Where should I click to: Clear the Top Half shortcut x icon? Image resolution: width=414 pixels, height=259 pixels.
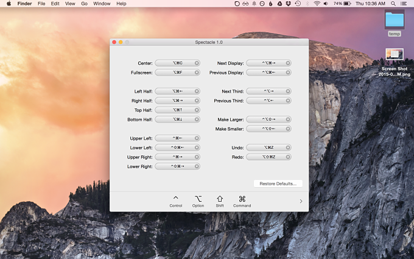click(197, 110)
